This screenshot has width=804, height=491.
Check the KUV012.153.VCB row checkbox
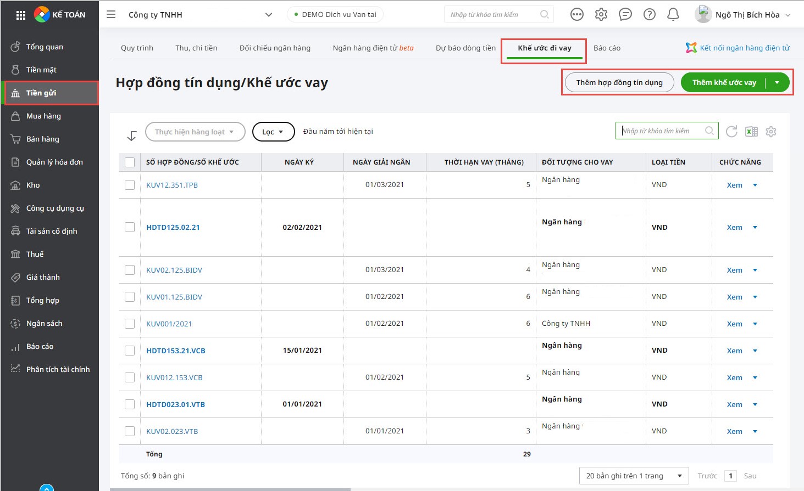pos(130,377)
